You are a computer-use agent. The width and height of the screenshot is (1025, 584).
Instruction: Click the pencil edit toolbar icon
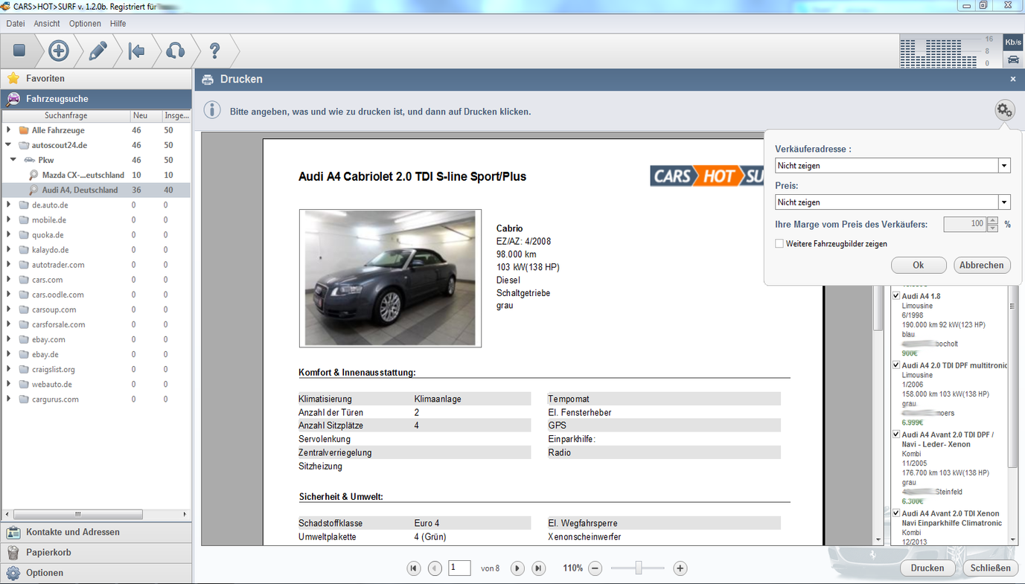coord(98,51)
